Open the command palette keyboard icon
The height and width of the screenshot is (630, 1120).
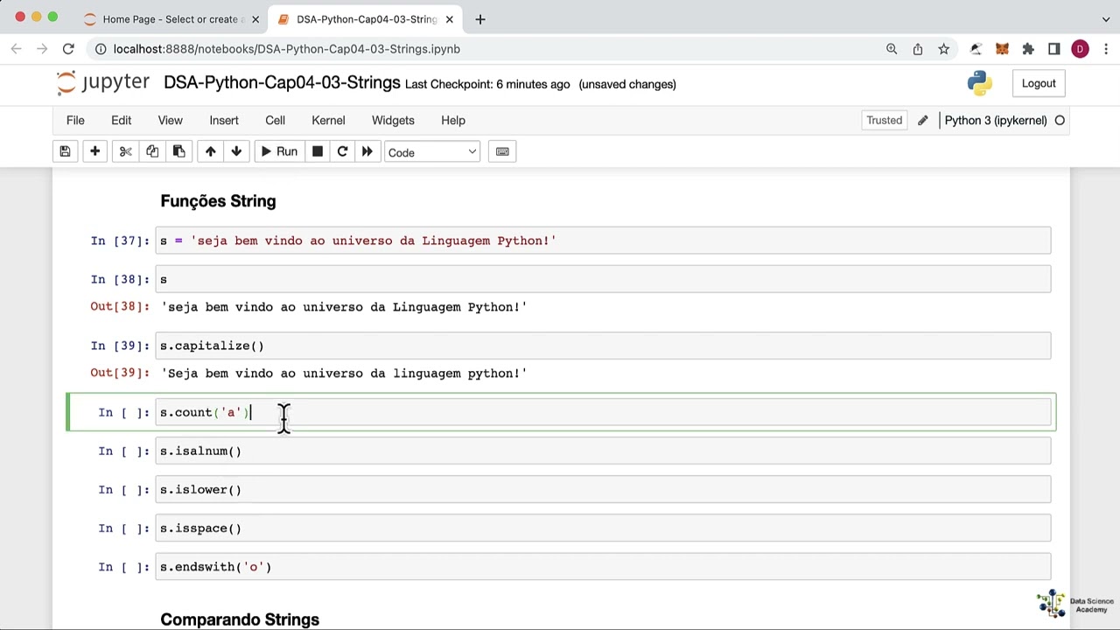[502, 151]
